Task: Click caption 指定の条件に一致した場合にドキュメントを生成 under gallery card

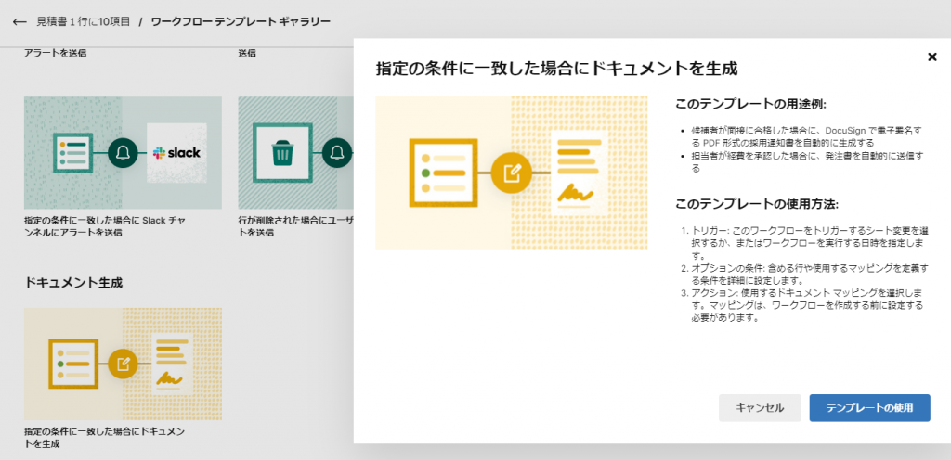Action: [x=104, y=438]
